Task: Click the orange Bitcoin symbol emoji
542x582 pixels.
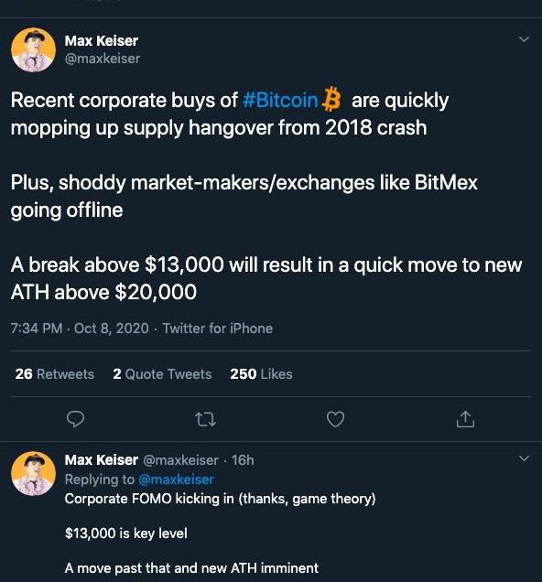Action: tap(331, 100)
